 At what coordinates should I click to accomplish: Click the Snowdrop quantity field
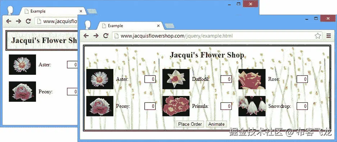(302, 106)
